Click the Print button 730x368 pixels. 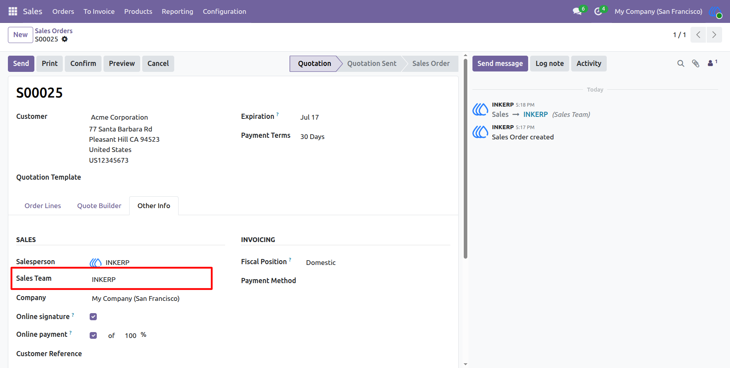pos(50,64)
